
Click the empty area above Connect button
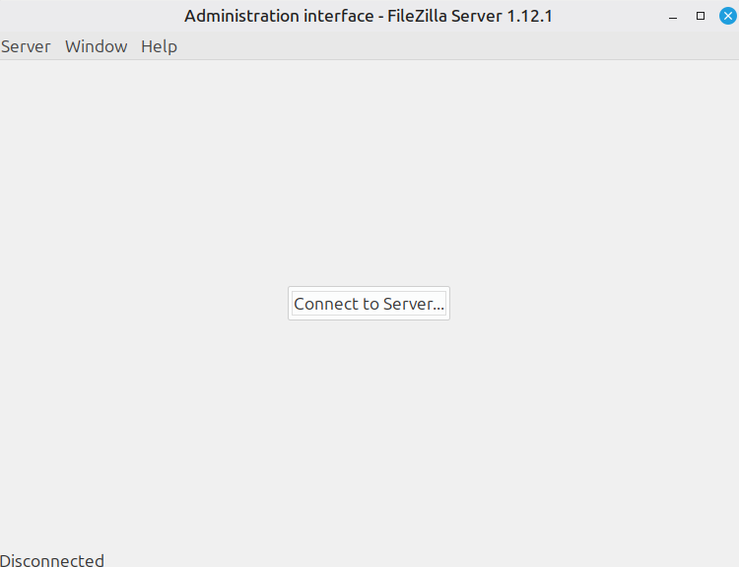click(369, 177)
